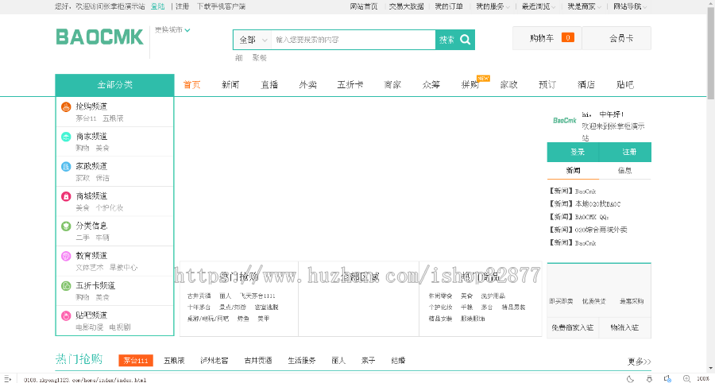The width and height of the screenshot is (715, 383).
Task: Select the 泸州老窖 hot deals tab
Action: point(214,361)
